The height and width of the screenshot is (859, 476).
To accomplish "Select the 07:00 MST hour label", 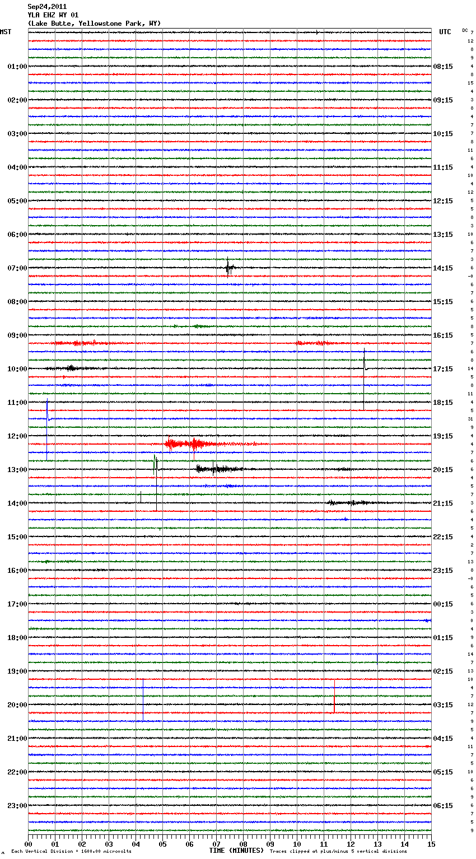I will [x=17, y=268].
